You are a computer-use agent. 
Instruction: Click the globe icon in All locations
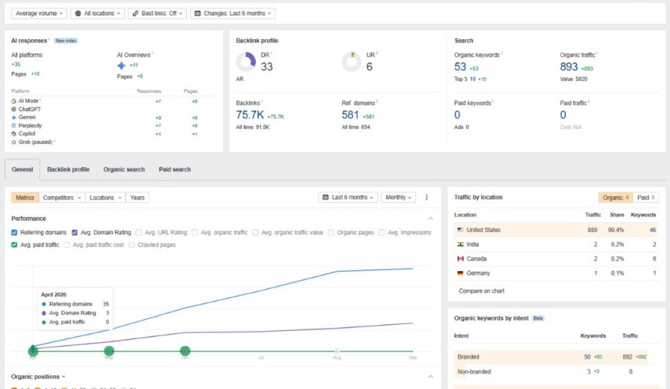[78, 13]
